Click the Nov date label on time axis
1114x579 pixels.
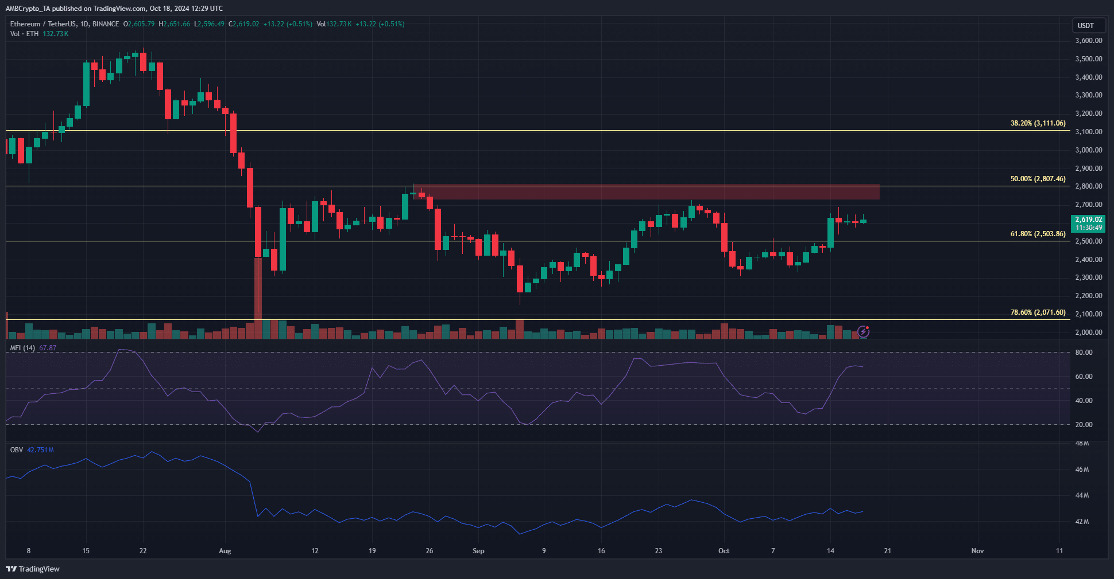[977, 551]
